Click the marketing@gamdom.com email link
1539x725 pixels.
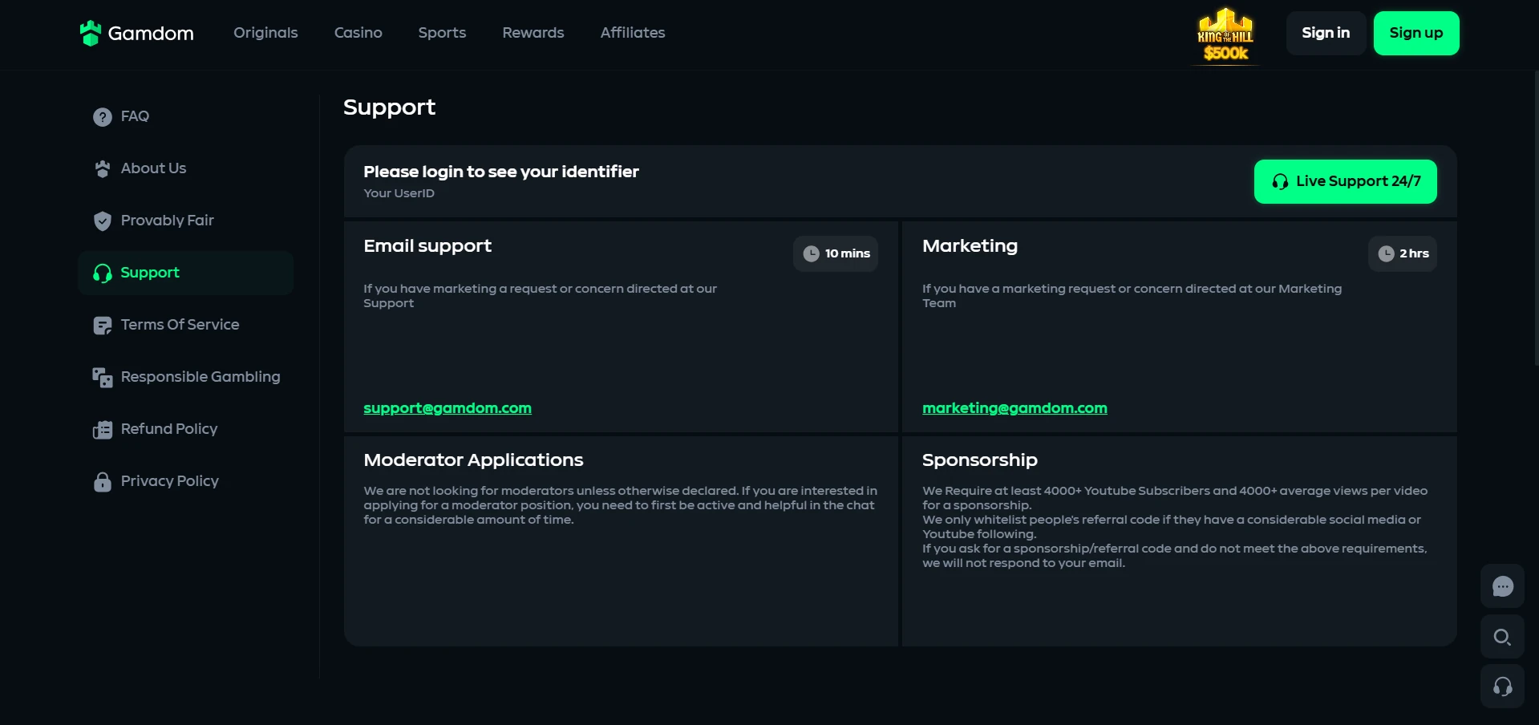click(1015, 408)
